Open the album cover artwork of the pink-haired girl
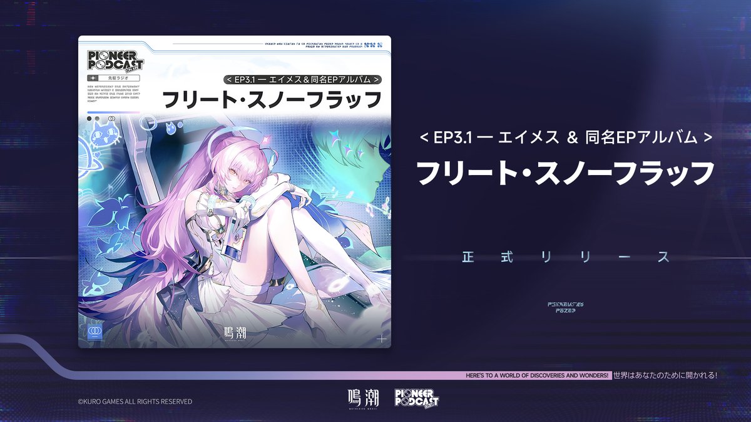Viewport: 751px width, 422px height. (235, 231)
